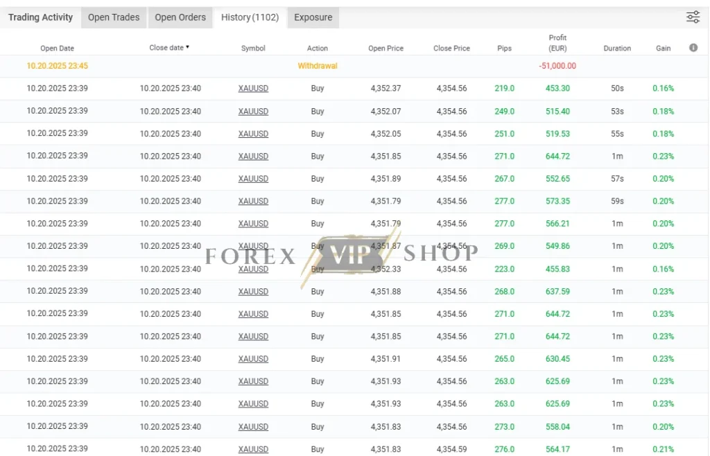Viewport: 710px width, 456px height.
Task: Follow XAUUSD link in the 630.45 profit row
Action: point(253,359)
